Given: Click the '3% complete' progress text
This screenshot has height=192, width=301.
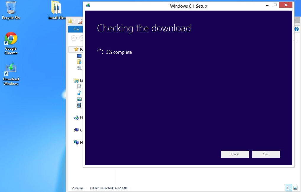Looking at the screenshot, I should click(x=119, y=52).
